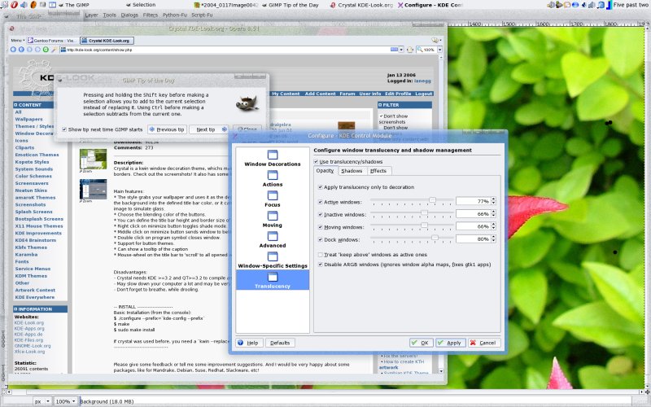The image size is (651, 407).
Task: Click Cancel in the Configure dialog
Action: click(x=483, y=343)
